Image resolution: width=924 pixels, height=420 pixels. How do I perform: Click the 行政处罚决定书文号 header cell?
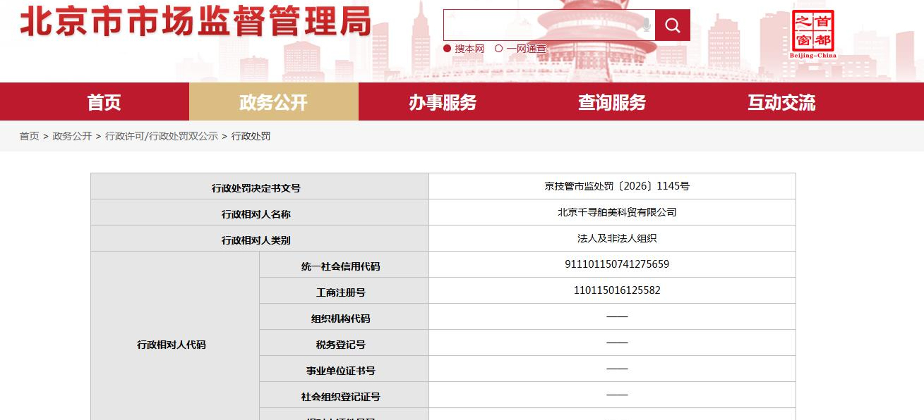(260, 187)
